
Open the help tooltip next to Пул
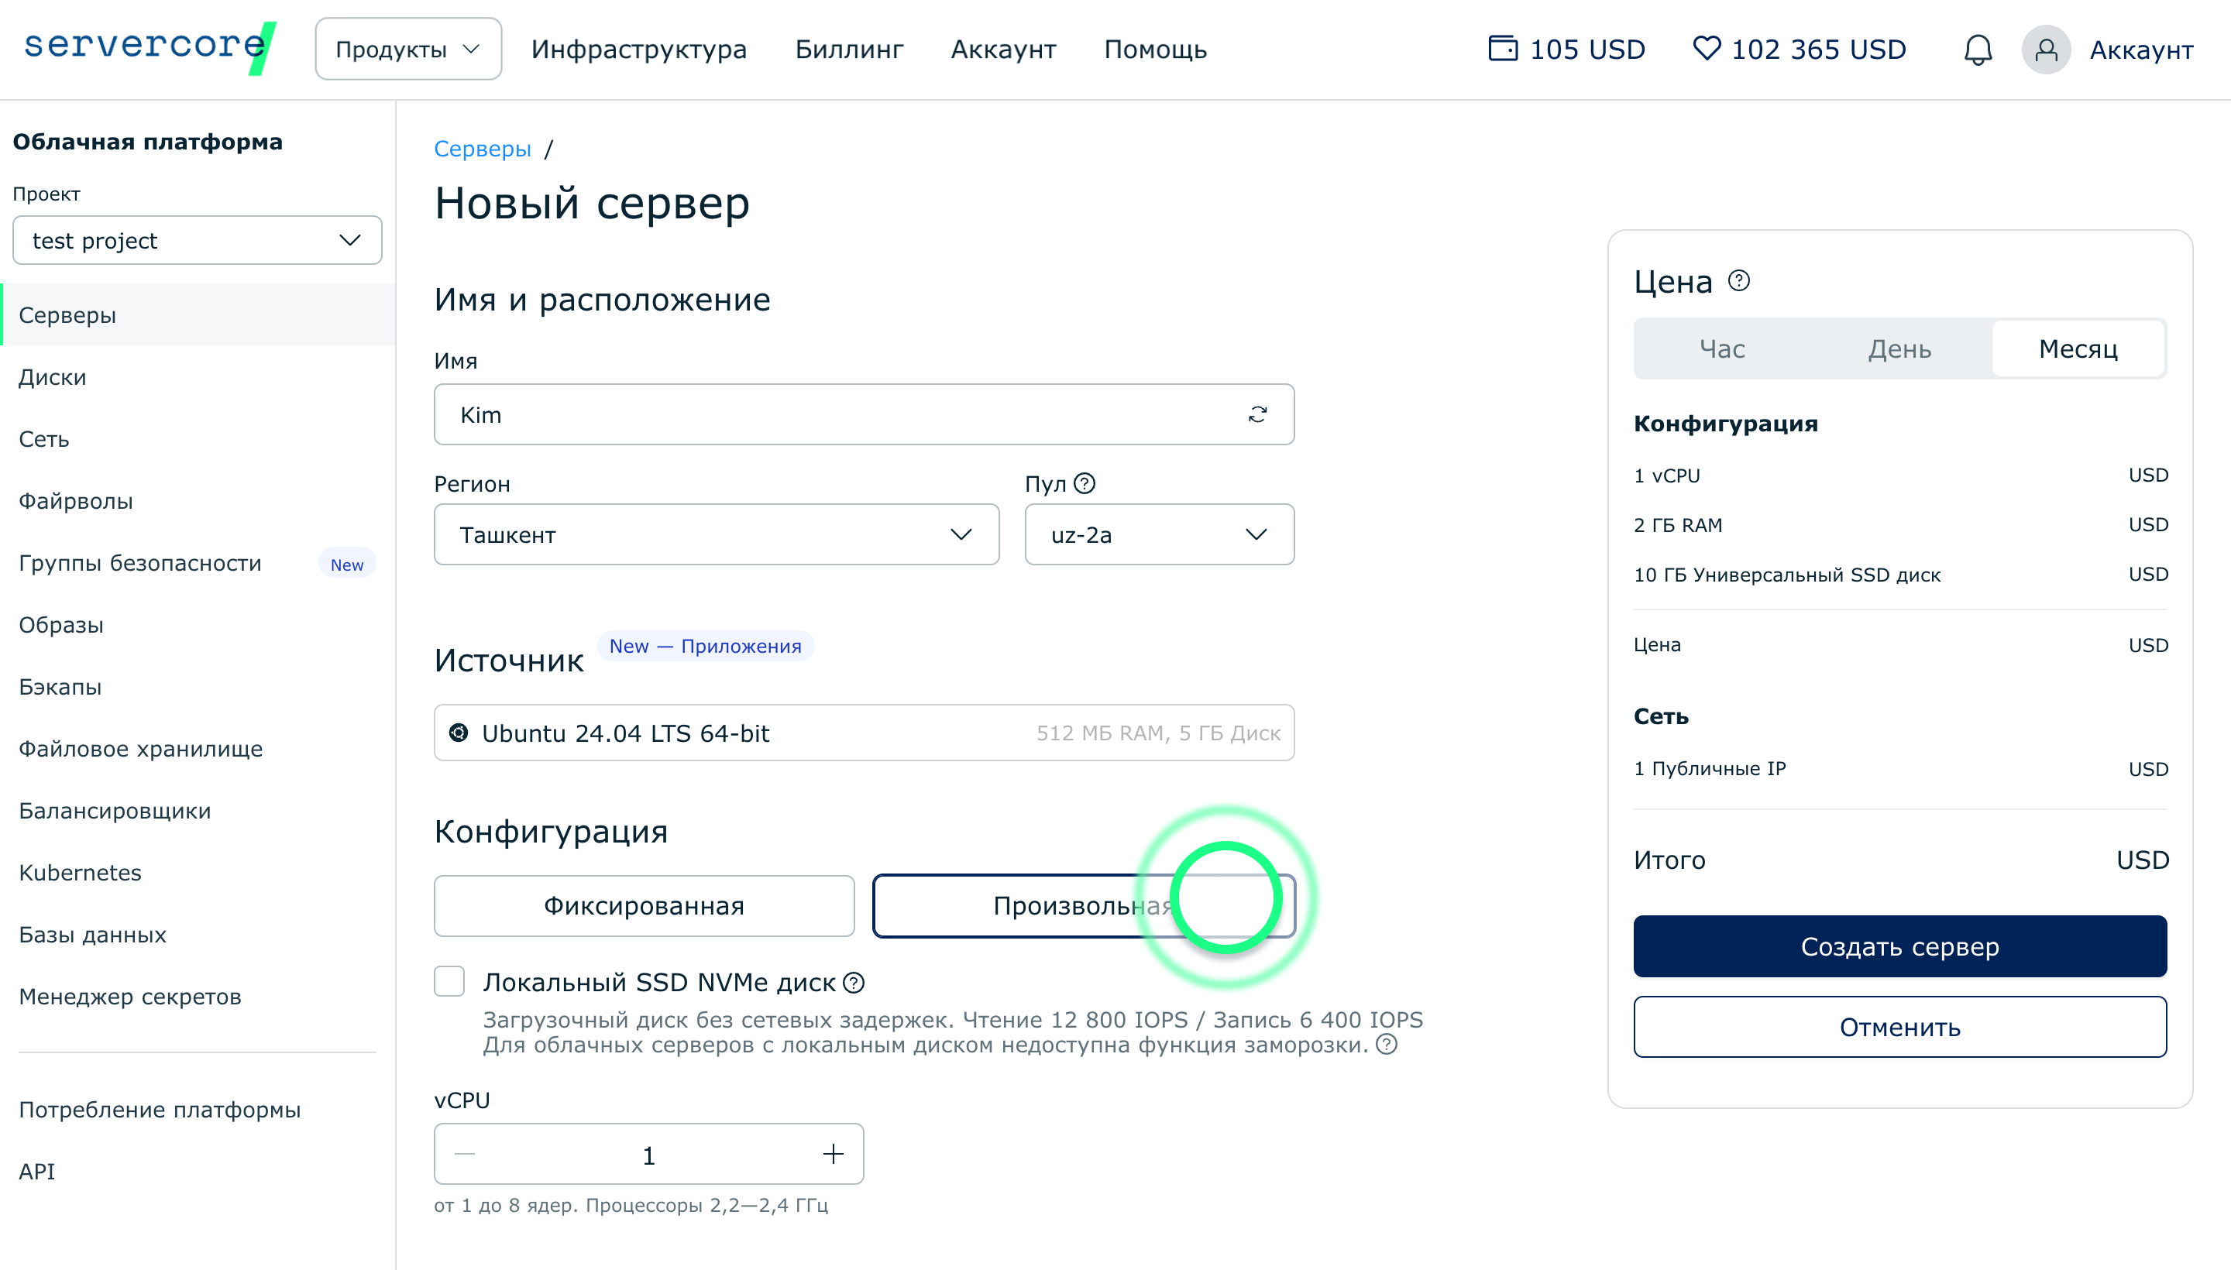(1085, 483)
